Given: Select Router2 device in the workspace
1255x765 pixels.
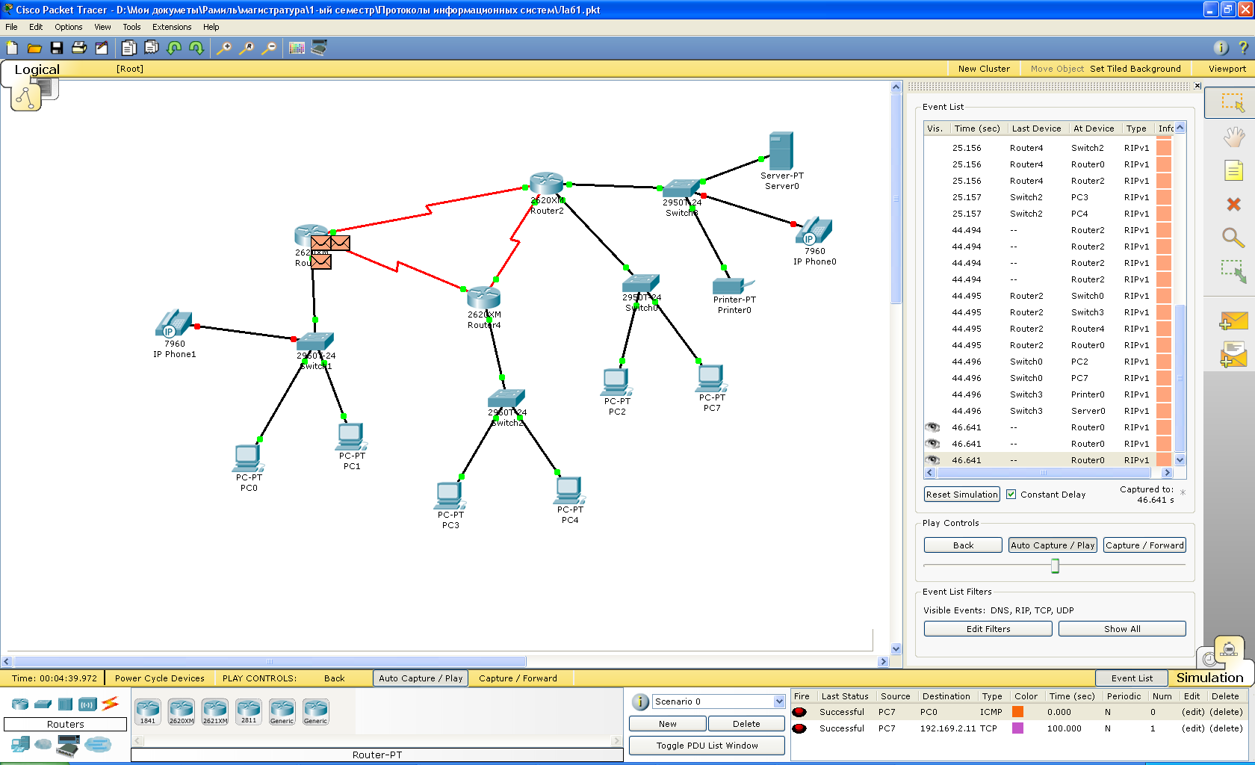Looking at the screenshot, I should click(x=546, y=185).
